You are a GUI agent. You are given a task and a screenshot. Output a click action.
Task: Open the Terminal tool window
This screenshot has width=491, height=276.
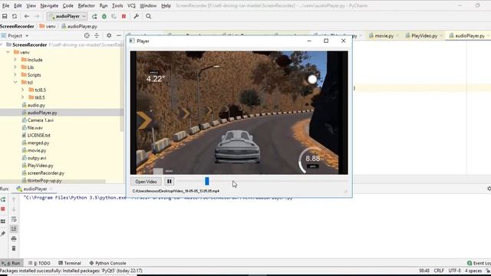pos(70,263)
